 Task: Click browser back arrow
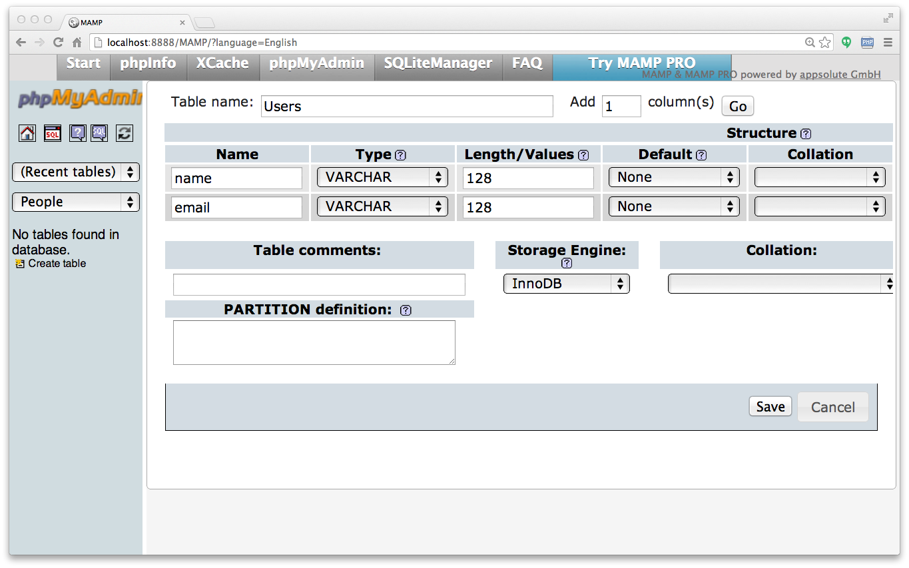21,42
